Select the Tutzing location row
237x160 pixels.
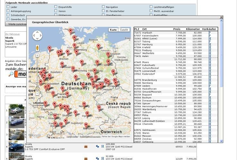pos(176,42)
